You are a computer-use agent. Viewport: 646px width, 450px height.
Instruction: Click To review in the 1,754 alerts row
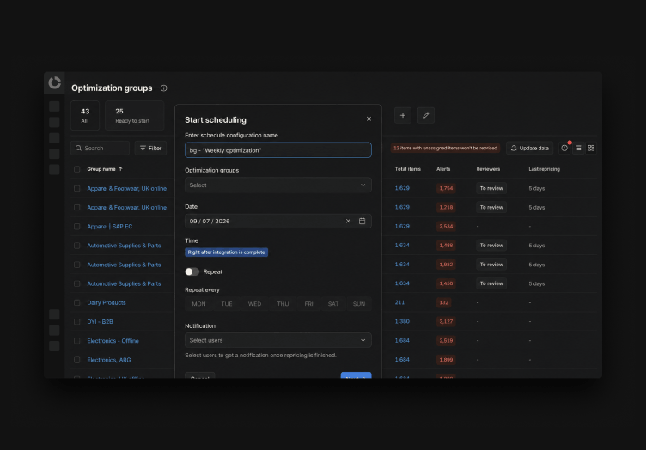pyautogui.click(x=491, y=188)
